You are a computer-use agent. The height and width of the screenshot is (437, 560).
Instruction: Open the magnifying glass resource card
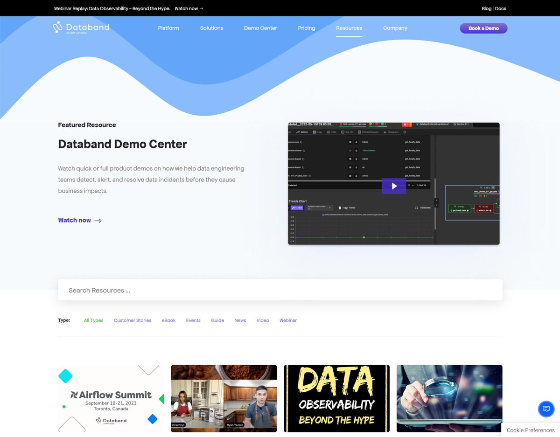click(449, 399)
